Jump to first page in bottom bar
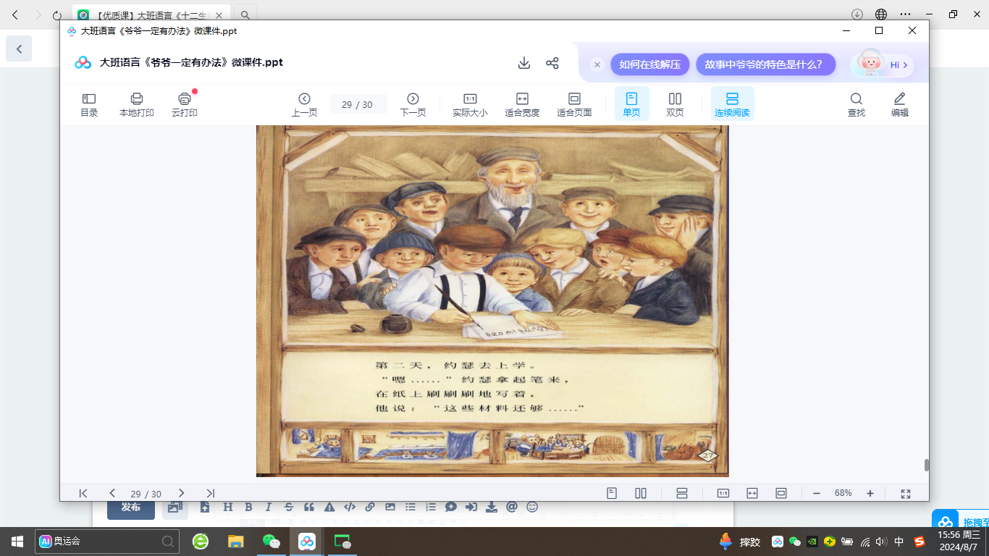989x556 pixels. (83, 493)
